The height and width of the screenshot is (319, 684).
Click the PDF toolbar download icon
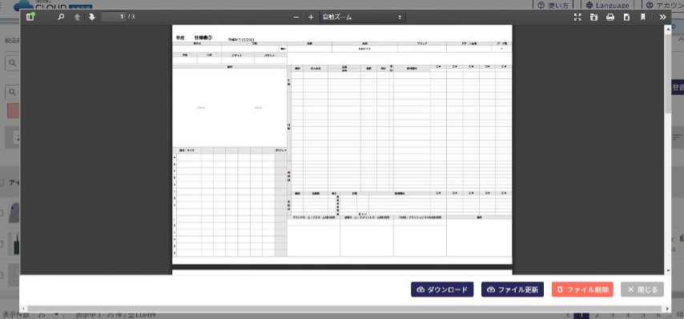626,17
